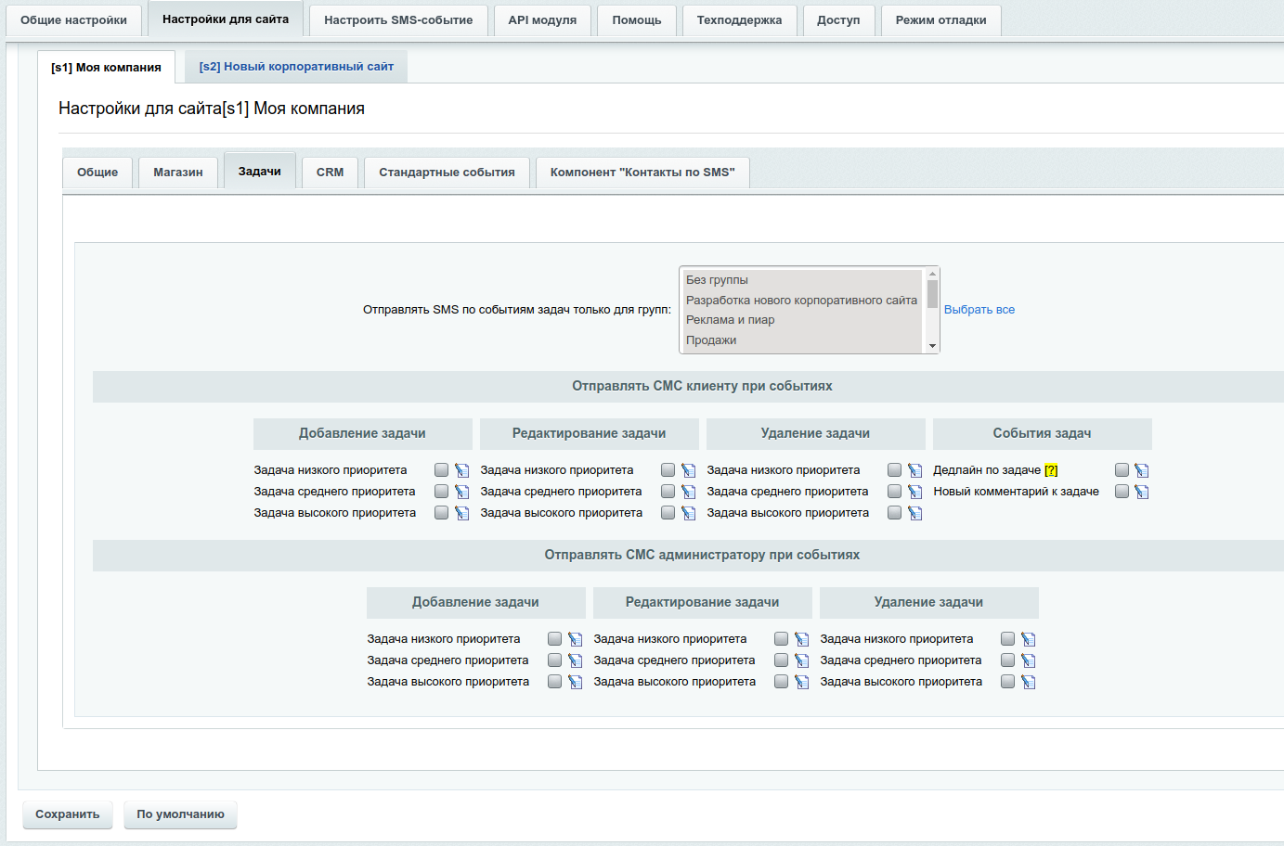Click the groups list scrollbar thumb
The image size is (1284, 846).
tap(932, 294)
